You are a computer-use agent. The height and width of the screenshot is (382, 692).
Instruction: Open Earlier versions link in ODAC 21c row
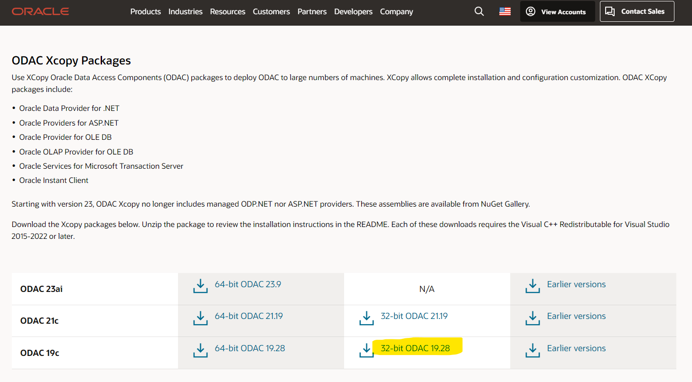(576, 316)
